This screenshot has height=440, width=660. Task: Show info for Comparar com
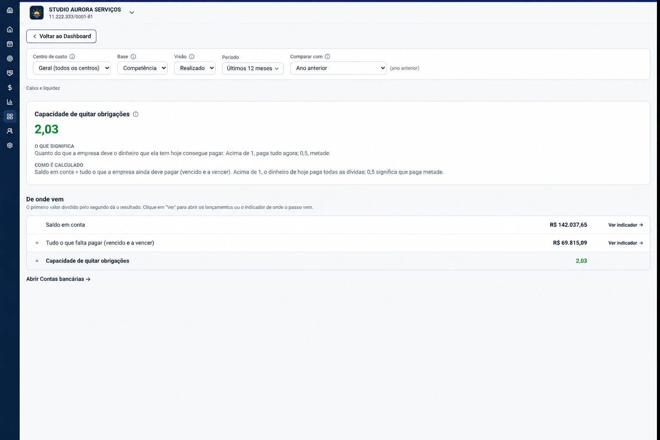(327, 57)
